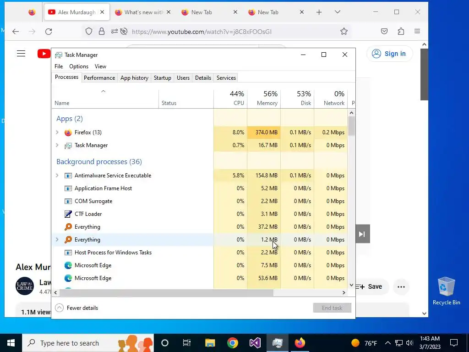This screenshot has width=469, height=352.
Task: Open File Explorer from the taskbar
Action: pos(210,343)
